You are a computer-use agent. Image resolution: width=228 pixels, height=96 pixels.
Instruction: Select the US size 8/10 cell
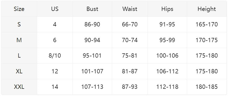[55, 55]
